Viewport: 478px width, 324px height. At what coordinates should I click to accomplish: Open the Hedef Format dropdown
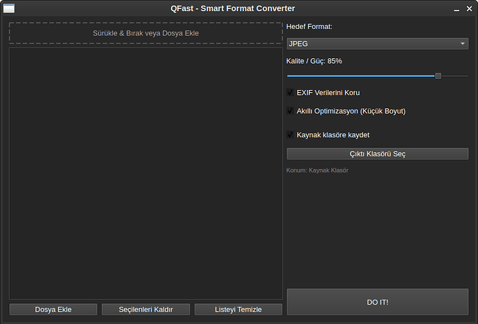(x=377, y=44)
